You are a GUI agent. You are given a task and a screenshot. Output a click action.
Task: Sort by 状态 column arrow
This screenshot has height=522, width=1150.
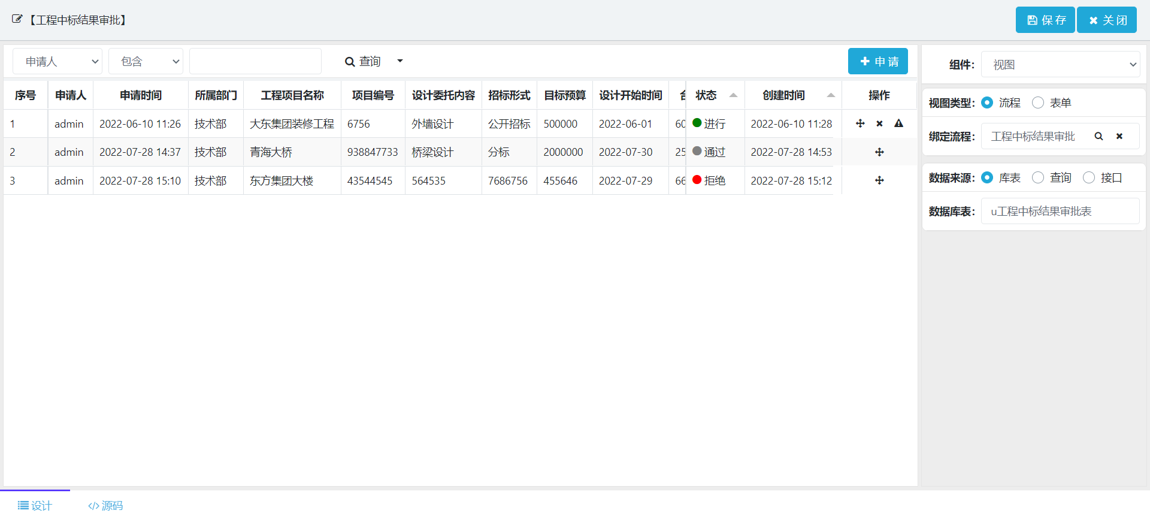(x=733, y=95)
